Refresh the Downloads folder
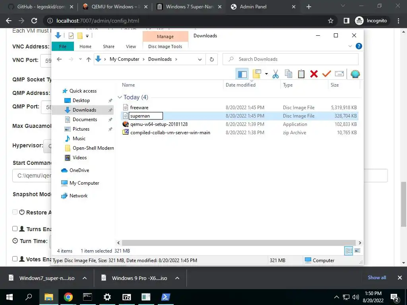Viewport: 407px width, 305px height. click(212, 60)
